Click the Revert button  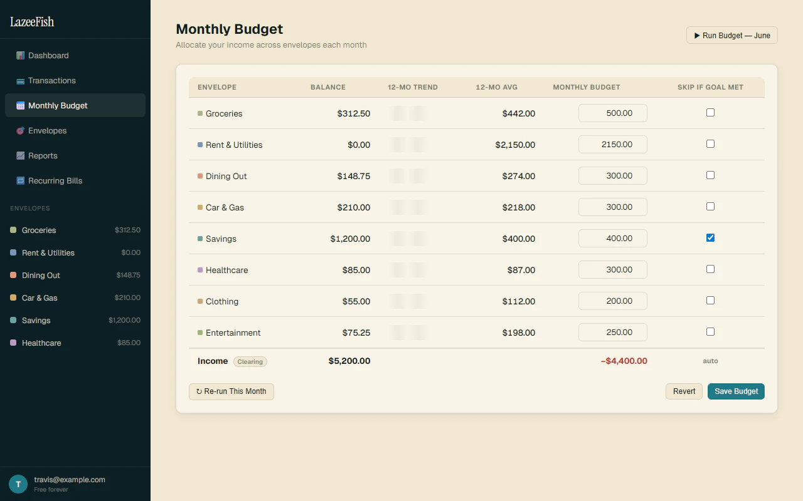click(x=684, y=391)
